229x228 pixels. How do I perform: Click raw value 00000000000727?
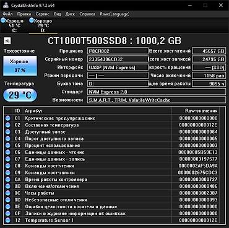pos(198,180)
